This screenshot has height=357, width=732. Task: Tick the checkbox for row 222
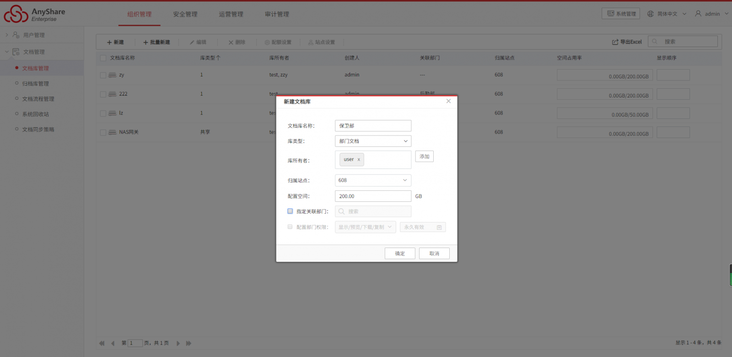pos(103,94)
